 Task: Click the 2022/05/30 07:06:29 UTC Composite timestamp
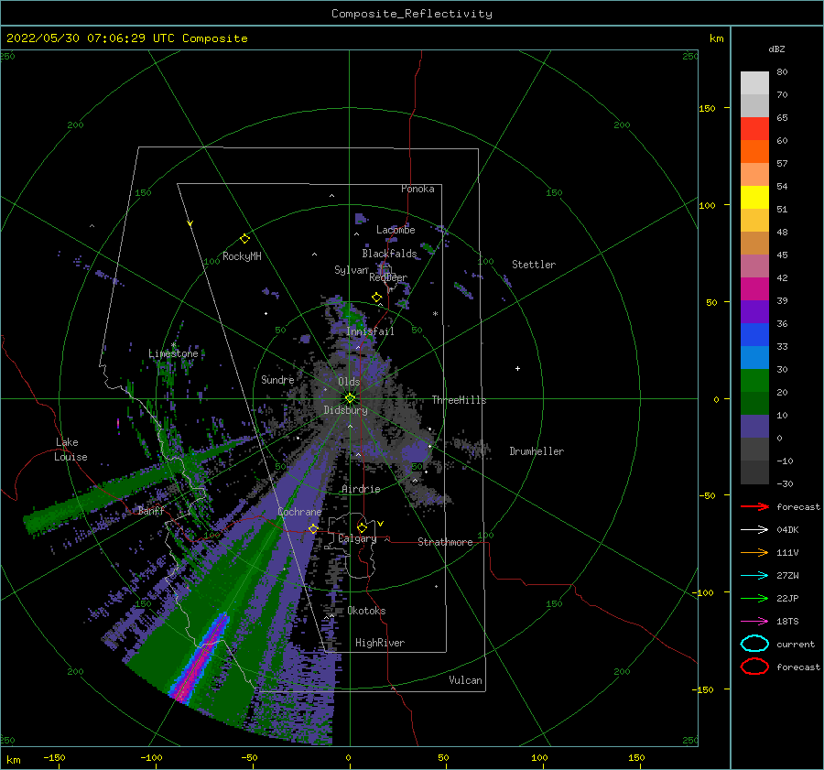tap(126, 38)
